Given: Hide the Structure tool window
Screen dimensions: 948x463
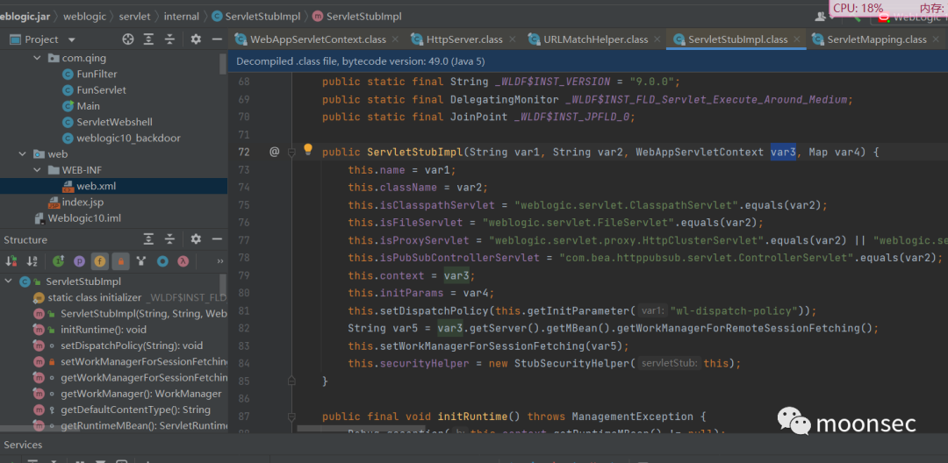Looking at the screenshot, I should [x=217, y=239].
